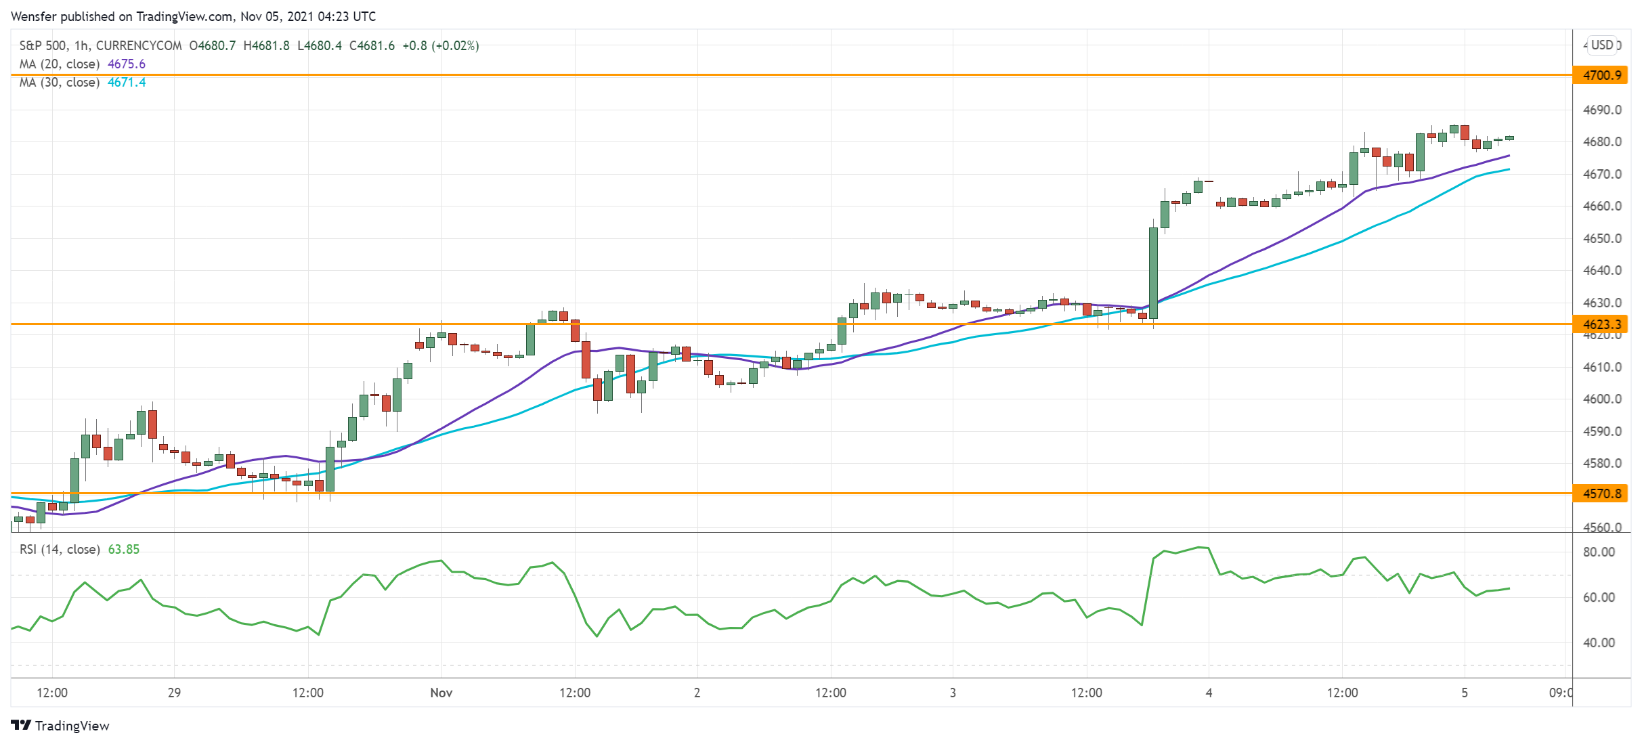1642x744 pixels.
Task: Open the USD currency selector
Action: click(1601, 45)
